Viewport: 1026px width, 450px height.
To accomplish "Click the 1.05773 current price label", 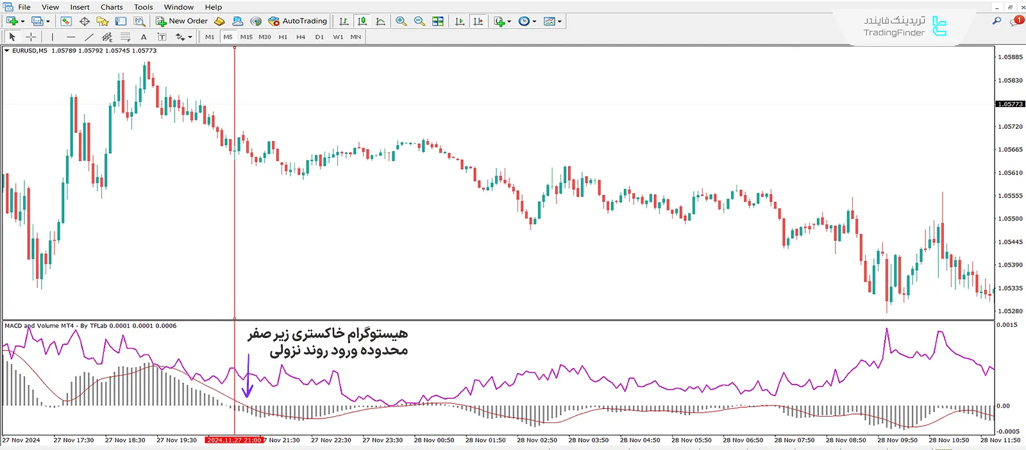I will tap(1010, 104).
